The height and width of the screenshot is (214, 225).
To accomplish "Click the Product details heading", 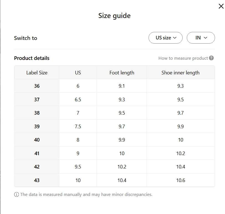I will (x=32, y=58).
